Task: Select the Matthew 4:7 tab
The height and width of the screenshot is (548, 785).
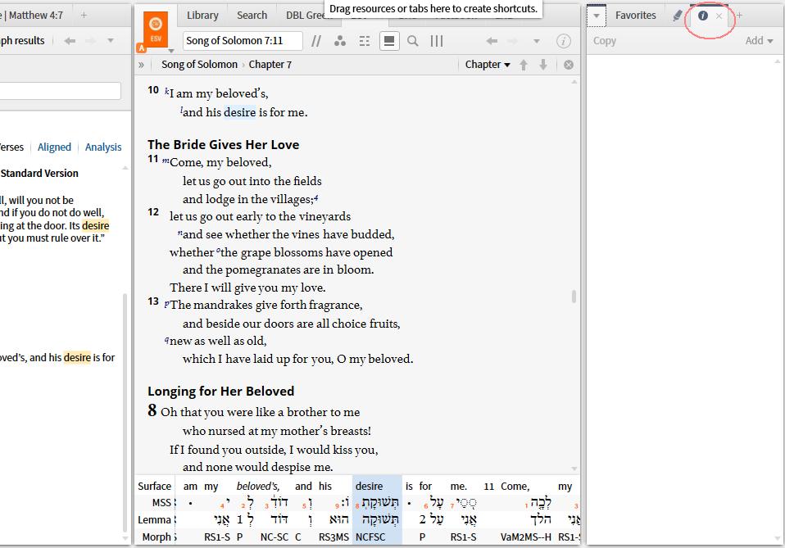Action: (34, 15)
